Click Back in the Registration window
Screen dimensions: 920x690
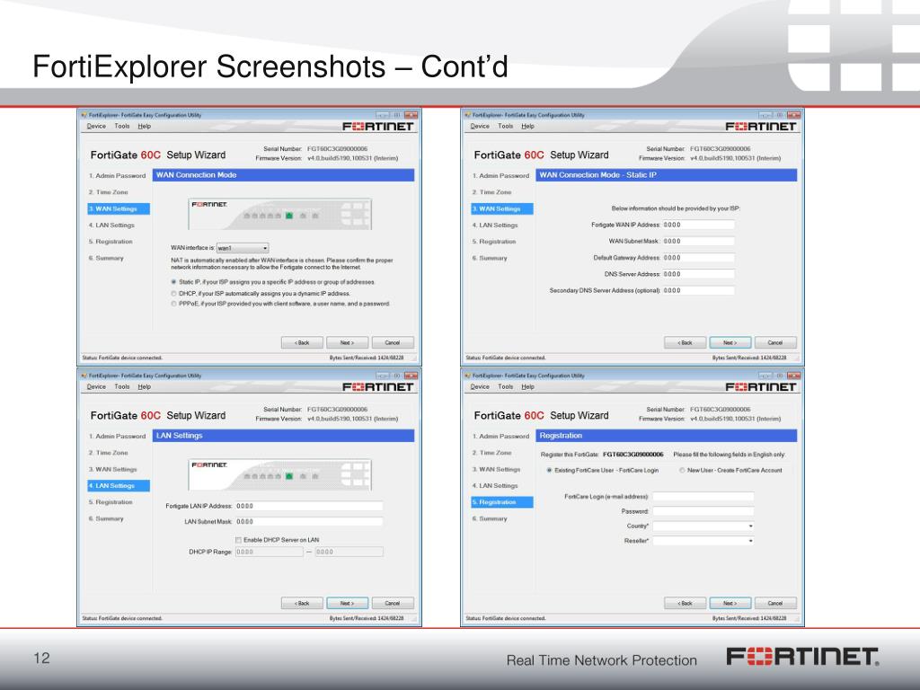point(686,603)
